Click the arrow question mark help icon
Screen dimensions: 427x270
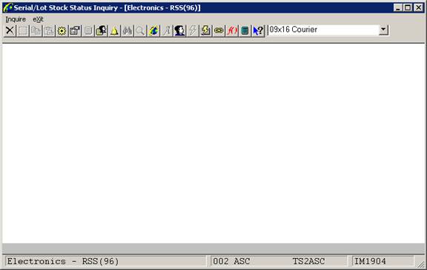click(258, 30)
